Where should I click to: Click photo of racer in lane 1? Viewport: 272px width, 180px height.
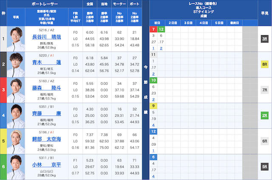pos(16,39)
